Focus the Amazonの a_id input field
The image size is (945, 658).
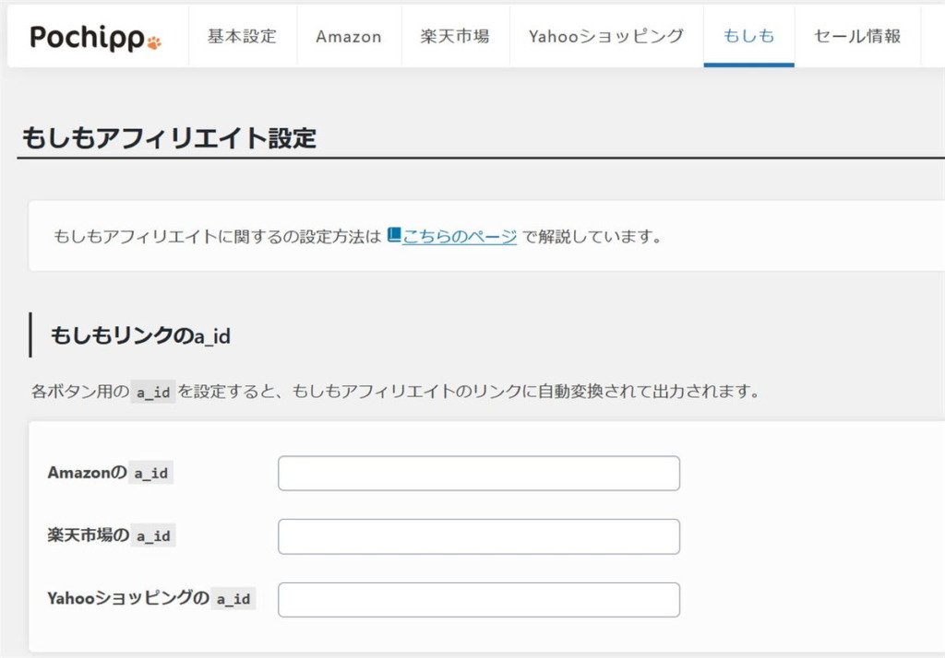[479, 473]
